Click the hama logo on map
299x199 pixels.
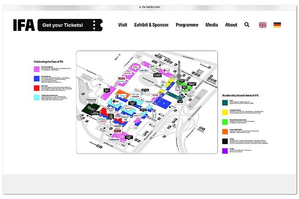tap(128, 108)
